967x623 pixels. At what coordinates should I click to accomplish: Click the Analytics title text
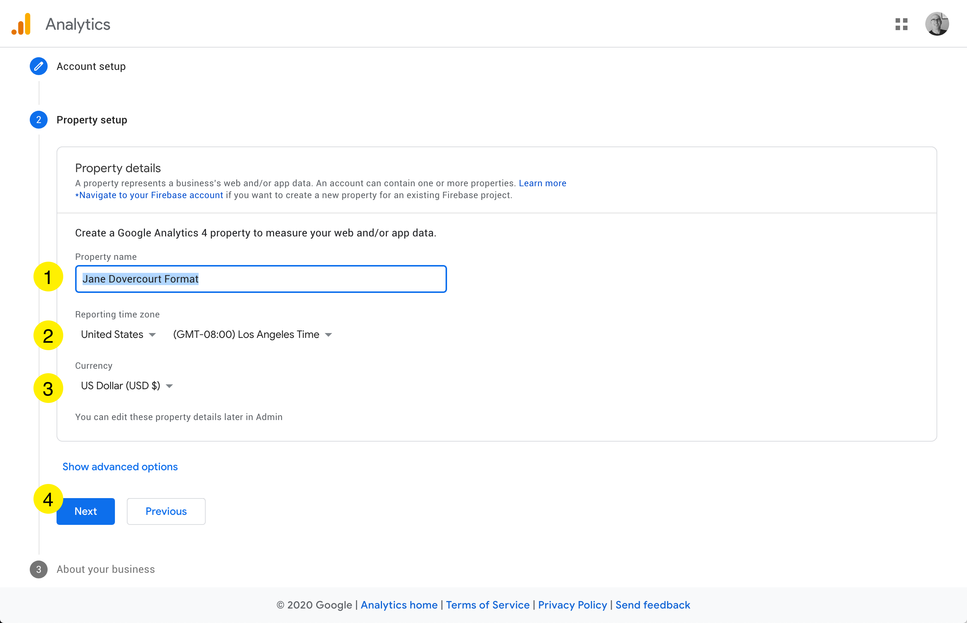(78, 24)
